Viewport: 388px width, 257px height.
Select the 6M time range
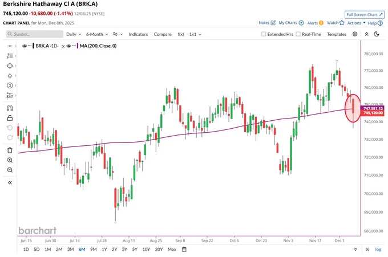point(82,250)
